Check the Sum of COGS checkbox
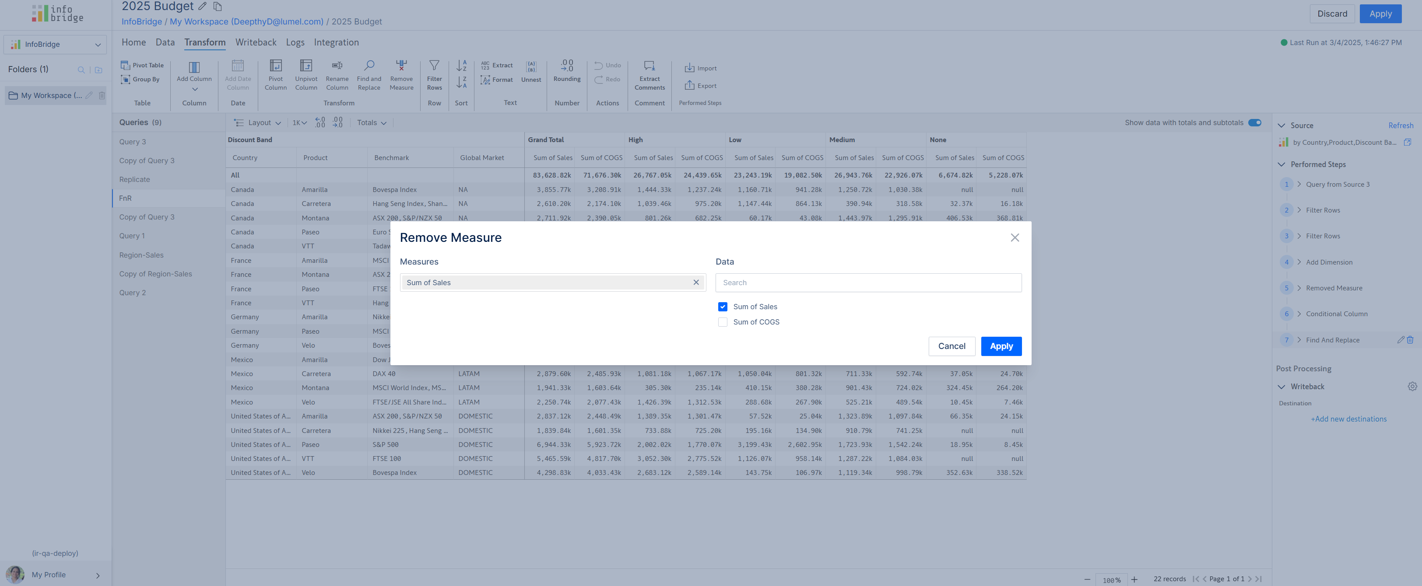The width and height of the screenshot is (1422, 586). 723,322
